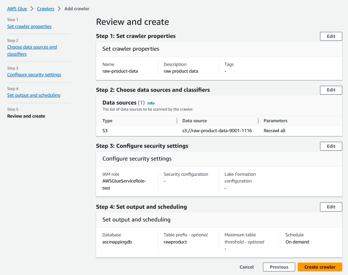
Task: Go back with the Previous button
Action: click(x=279, y=267)
